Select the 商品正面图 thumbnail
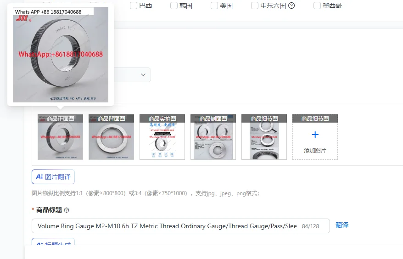Image resolution: width=403 pixels, height=259 pixels. [x=61, y=137]
